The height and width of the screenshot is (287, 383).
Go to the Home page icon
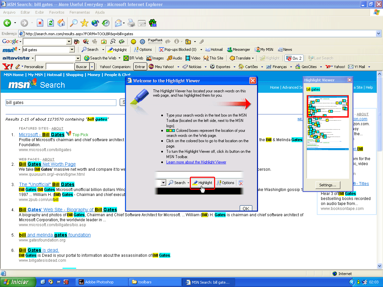61,23
